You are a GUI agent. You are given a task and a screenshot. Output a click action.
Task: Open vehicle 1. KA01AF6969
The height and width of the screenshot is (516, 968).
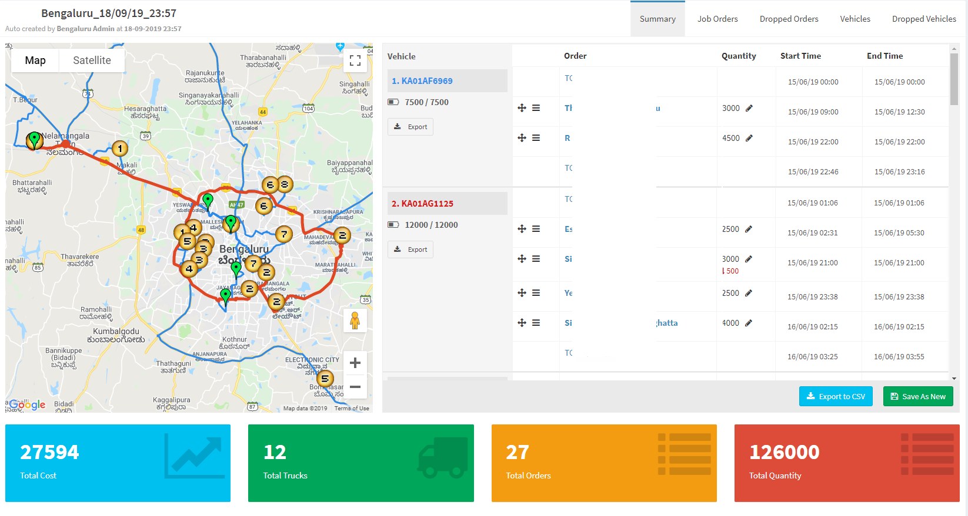[422, 81]
